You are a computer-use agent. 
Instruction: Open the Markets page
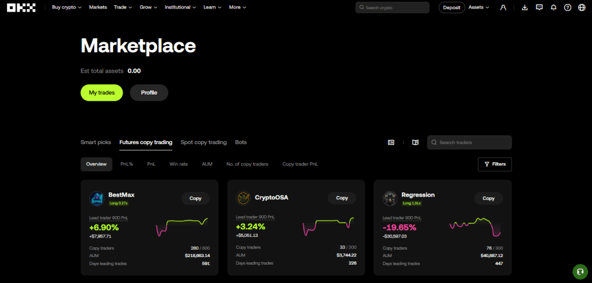tap(98, 7)
